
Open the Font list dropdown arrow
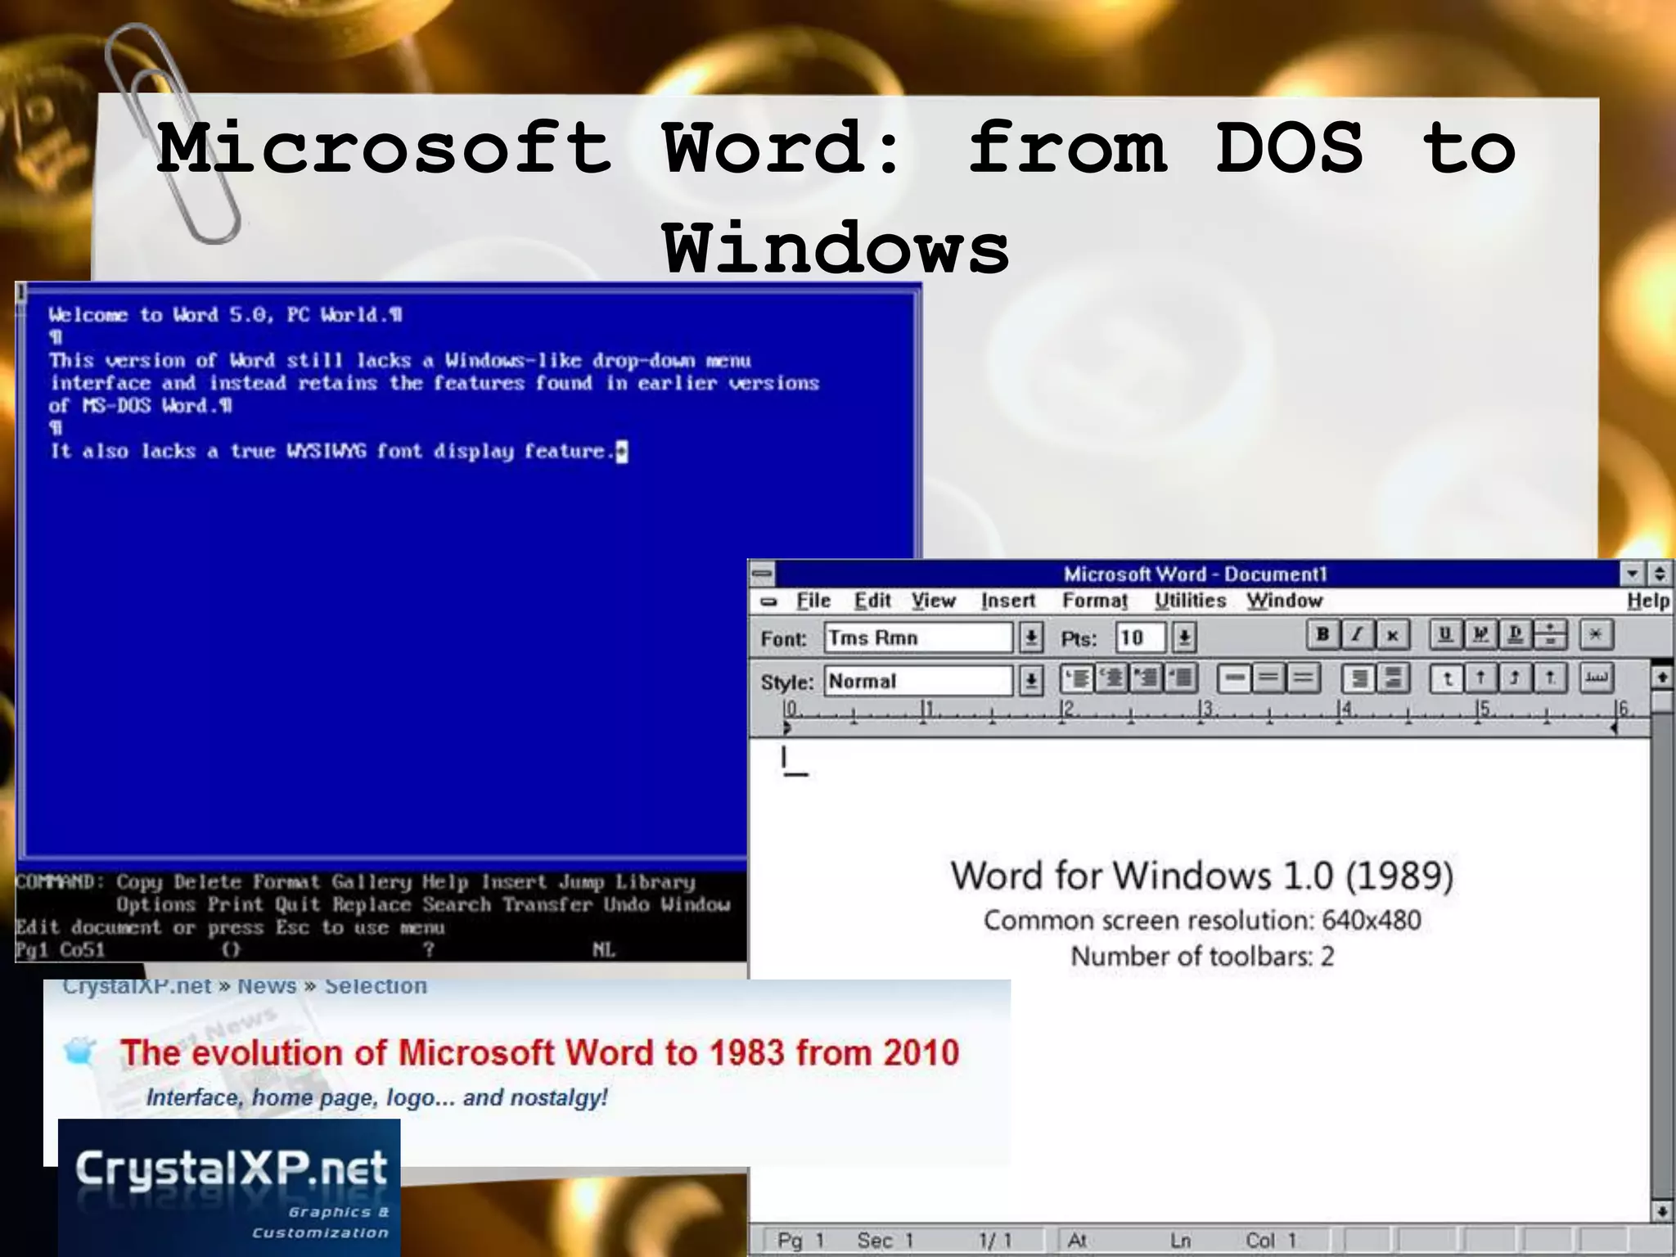(x=1031, y=638)
